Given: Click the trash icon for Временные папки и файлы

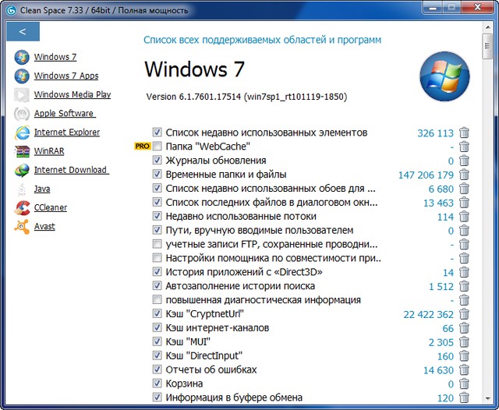Looking at the screenshot, I should 465,175.
